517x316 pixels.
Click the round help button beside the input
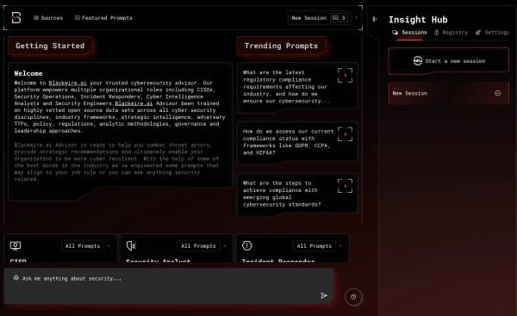coord(353,297)
